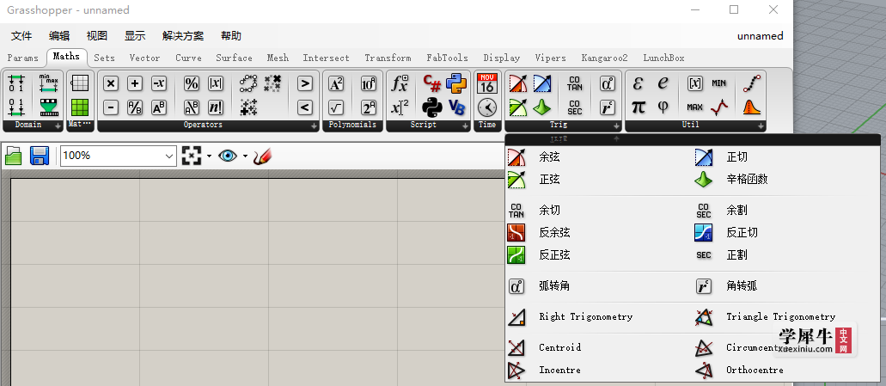This screenshot has width=886, height=386.
Task: Expand the Script panel arrow
Action: 465,126
